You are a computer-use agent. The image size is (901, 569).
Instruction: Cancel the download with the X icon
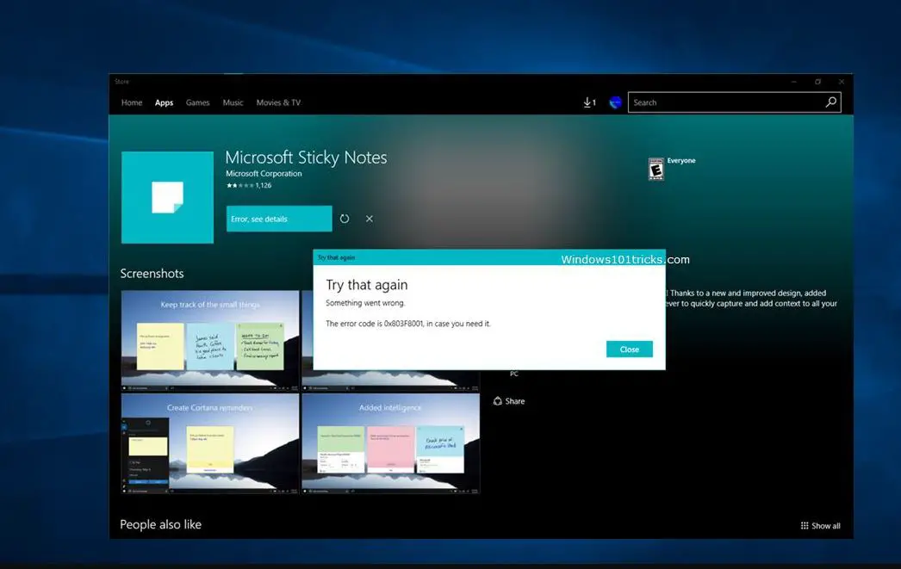click(x=370, y=219)
